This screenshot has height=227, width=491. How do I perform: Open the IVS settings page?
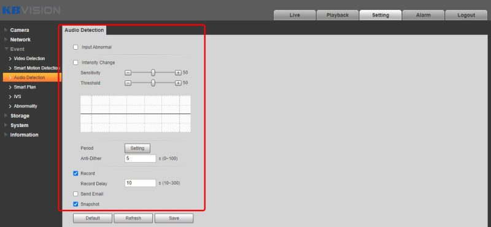tap(17, 97)
